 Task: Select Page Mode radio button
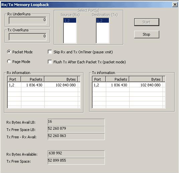tap(9, 62)
